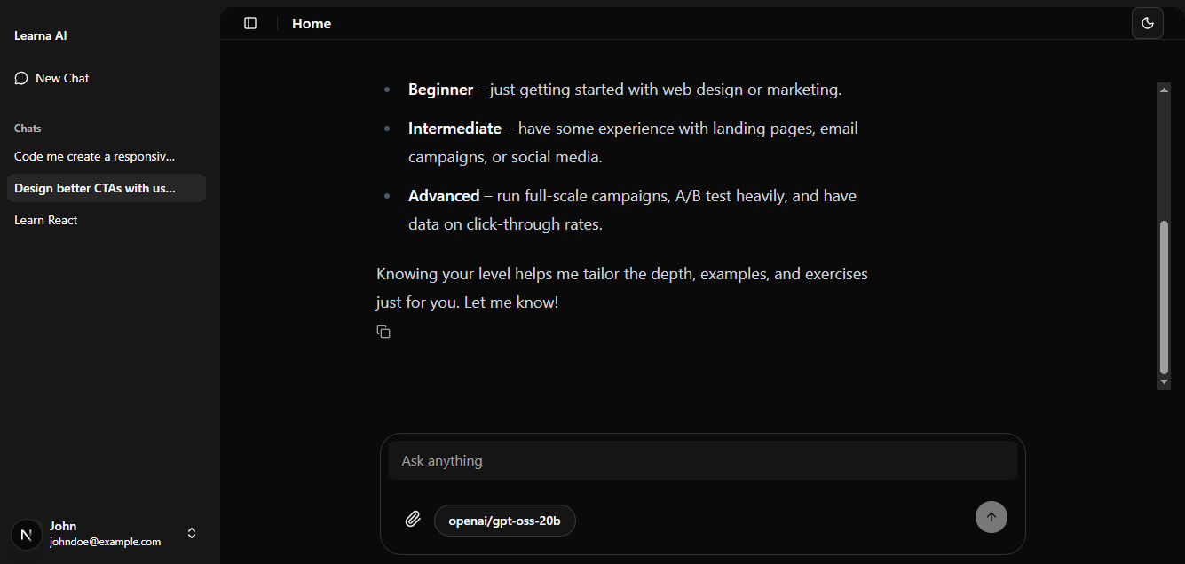Click the N avatar logo icon
1185x564 pixels.
click(27, 534)
